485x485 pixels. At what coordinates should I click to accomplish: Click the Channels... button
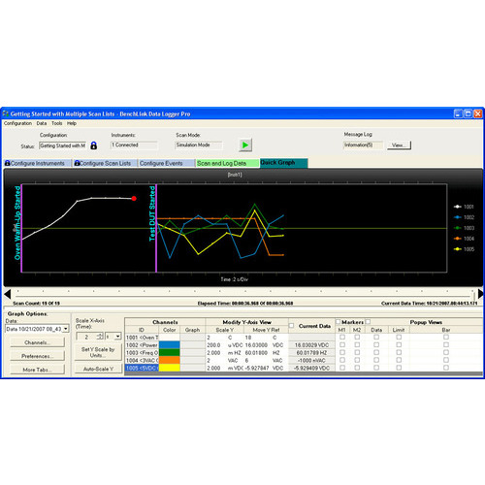[x=37, y=342]
